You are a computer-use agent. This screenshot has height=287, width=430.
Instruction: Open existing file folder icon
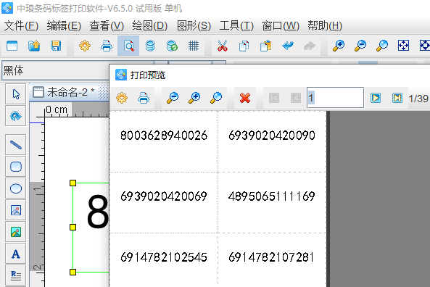(x=34, y=46)
